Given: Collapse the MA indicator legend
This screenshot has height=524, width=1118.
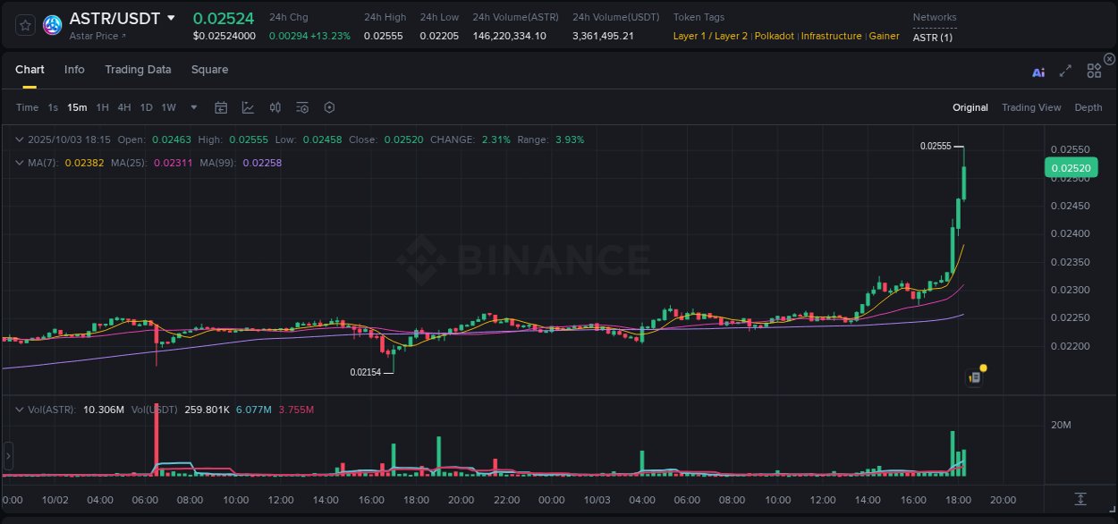Looking at the screenshot, I should pyautogui.click(x=20, y=163).
